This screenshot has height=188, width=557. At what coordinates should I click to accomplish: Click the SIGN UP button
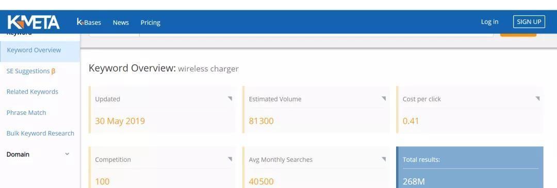point(529,22)
